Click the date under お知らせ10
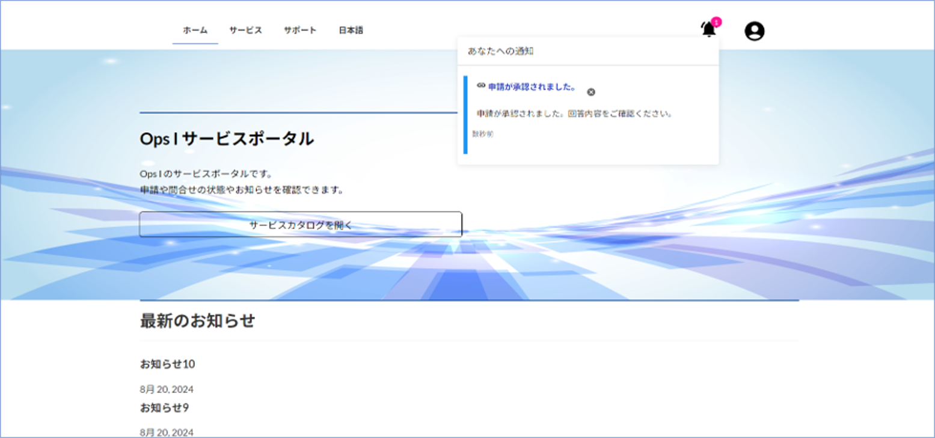The height and width of the screenshot is (438, 935). click(x=167, y=389)
